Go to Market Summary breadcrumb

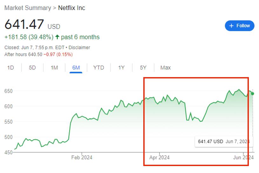pos(28,8)
